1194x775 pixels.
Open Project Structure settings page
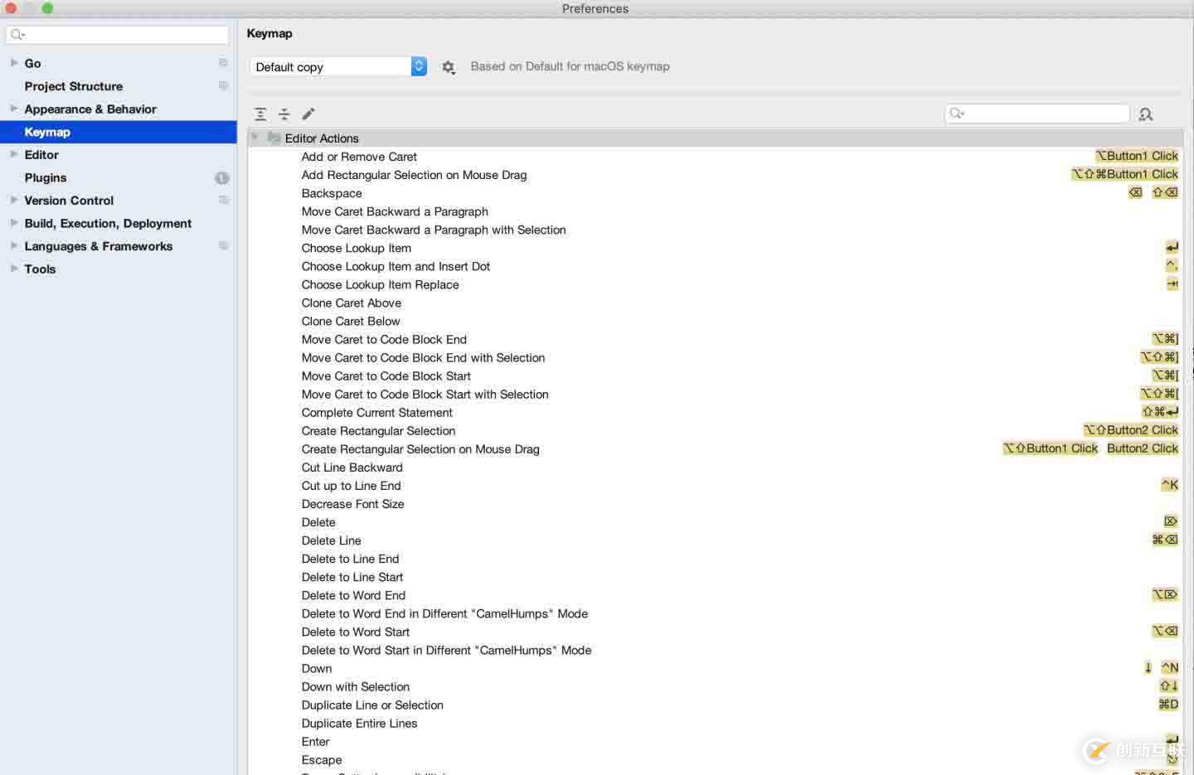point(74,86)
